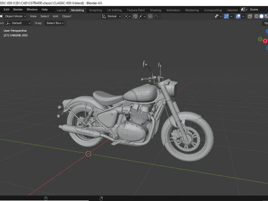Switch to wireframe viewport shading
The height and width of the screenshot is (201, 268).
256,16
